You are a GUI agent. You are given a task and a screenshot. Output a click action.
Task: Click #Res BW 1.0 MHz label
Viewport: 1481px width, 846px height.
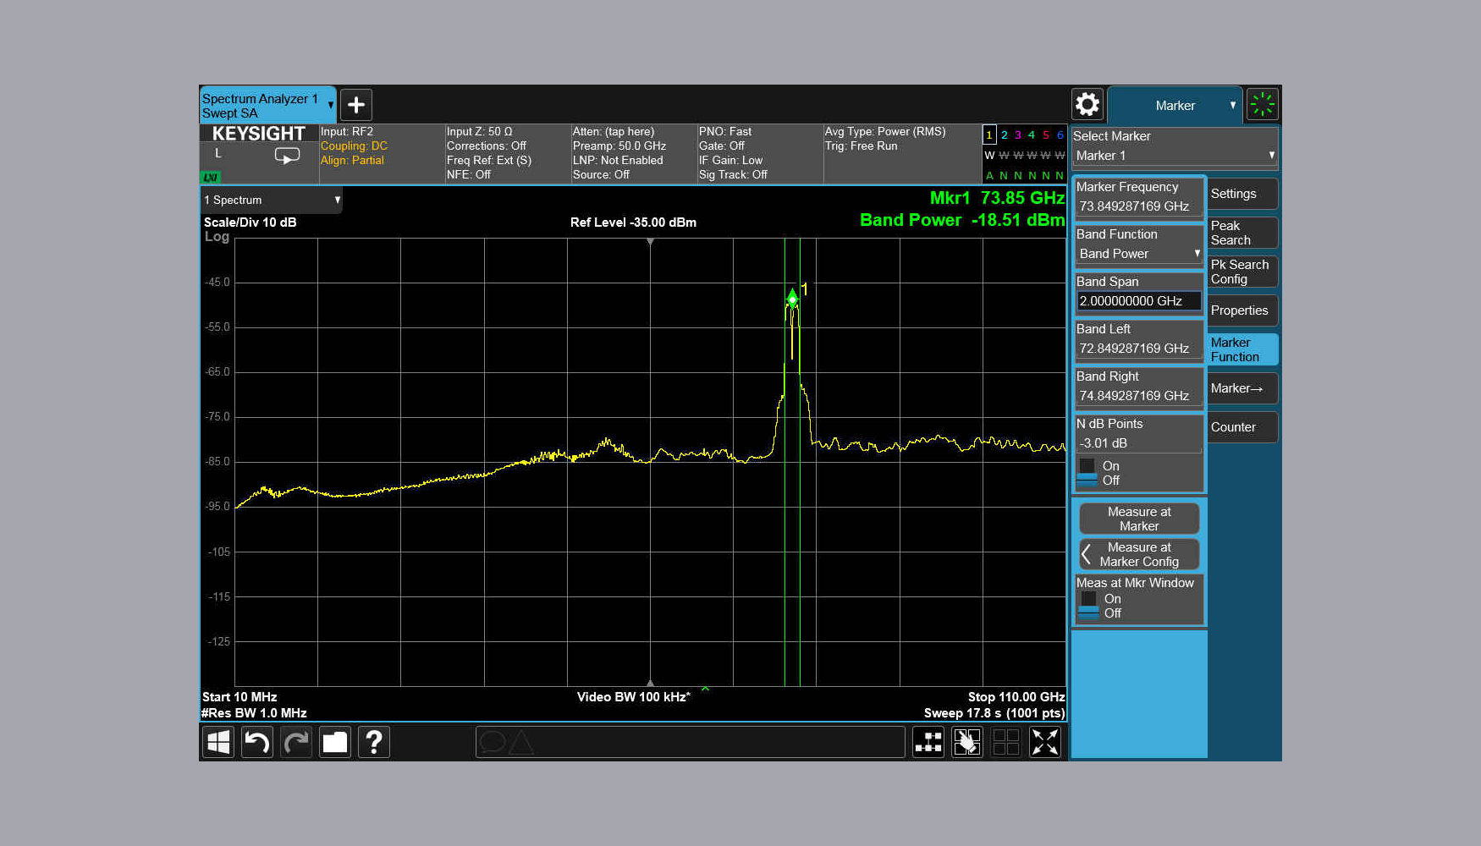[x=254, y=713]
